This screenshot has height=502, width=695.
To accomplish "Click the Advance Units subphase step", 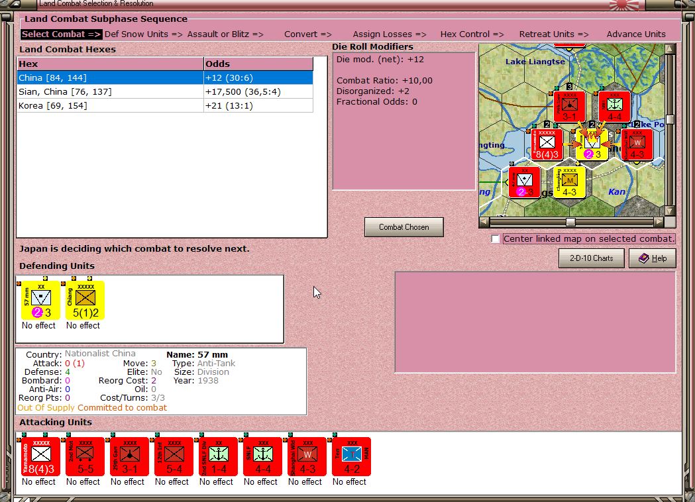I will pos(636,34).
